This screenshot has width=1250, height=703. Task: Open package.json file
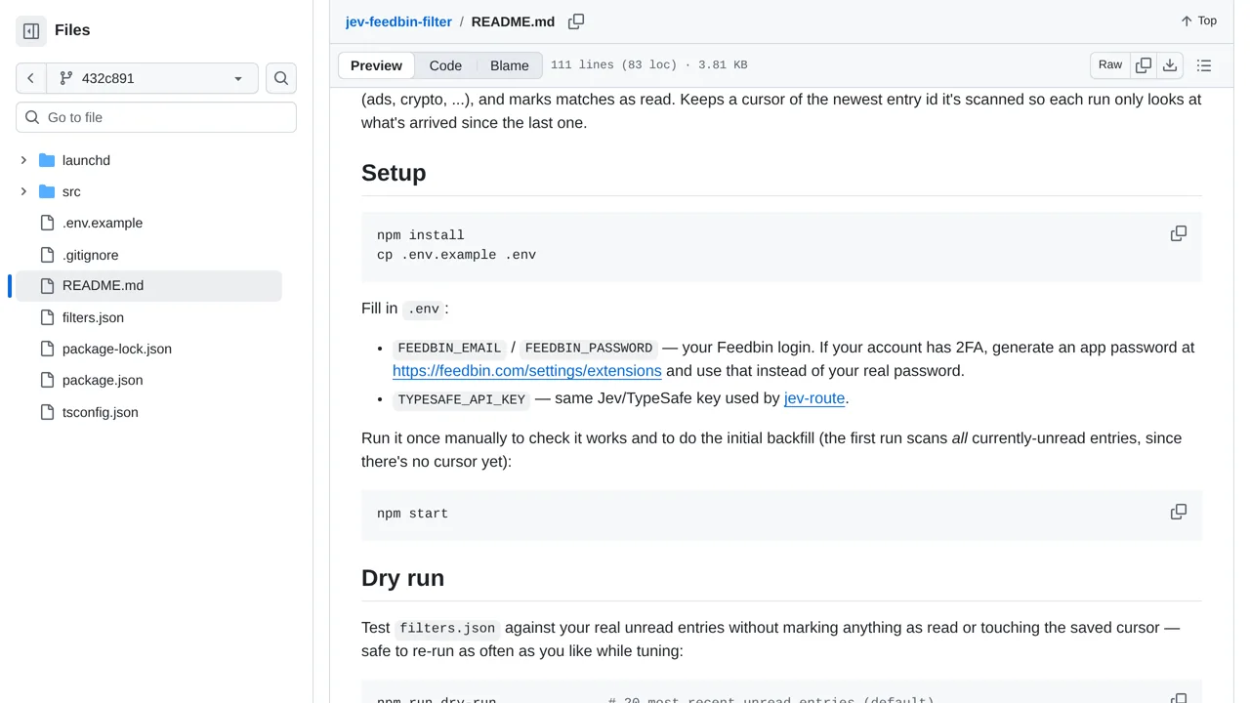click(x=103, y=380)
